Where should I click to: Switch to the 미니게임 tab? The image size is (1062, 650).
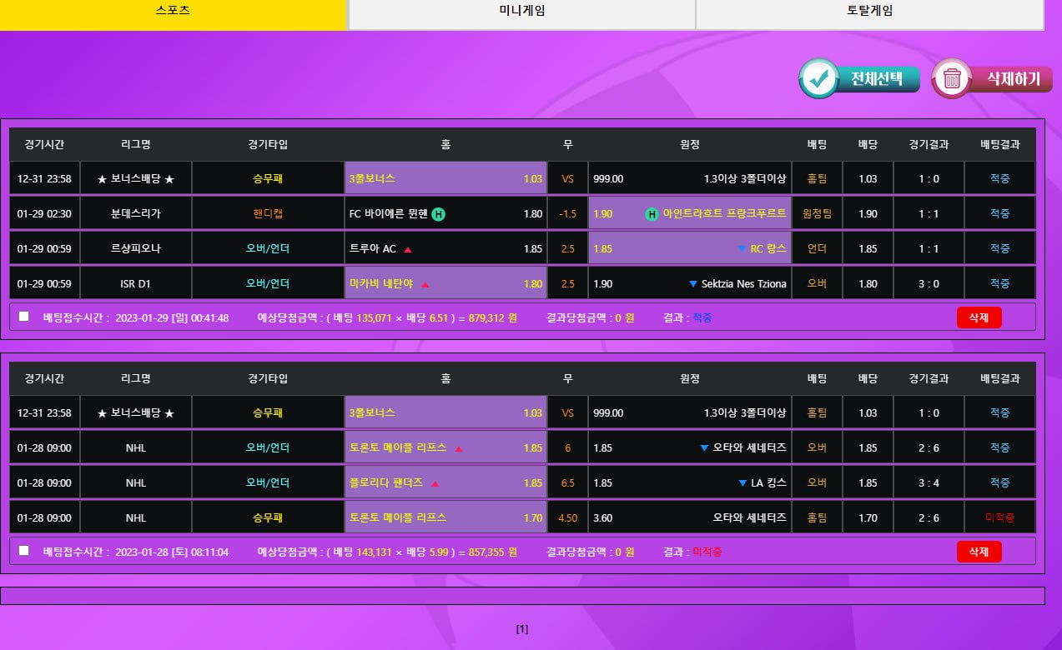[x=521, y=12]
